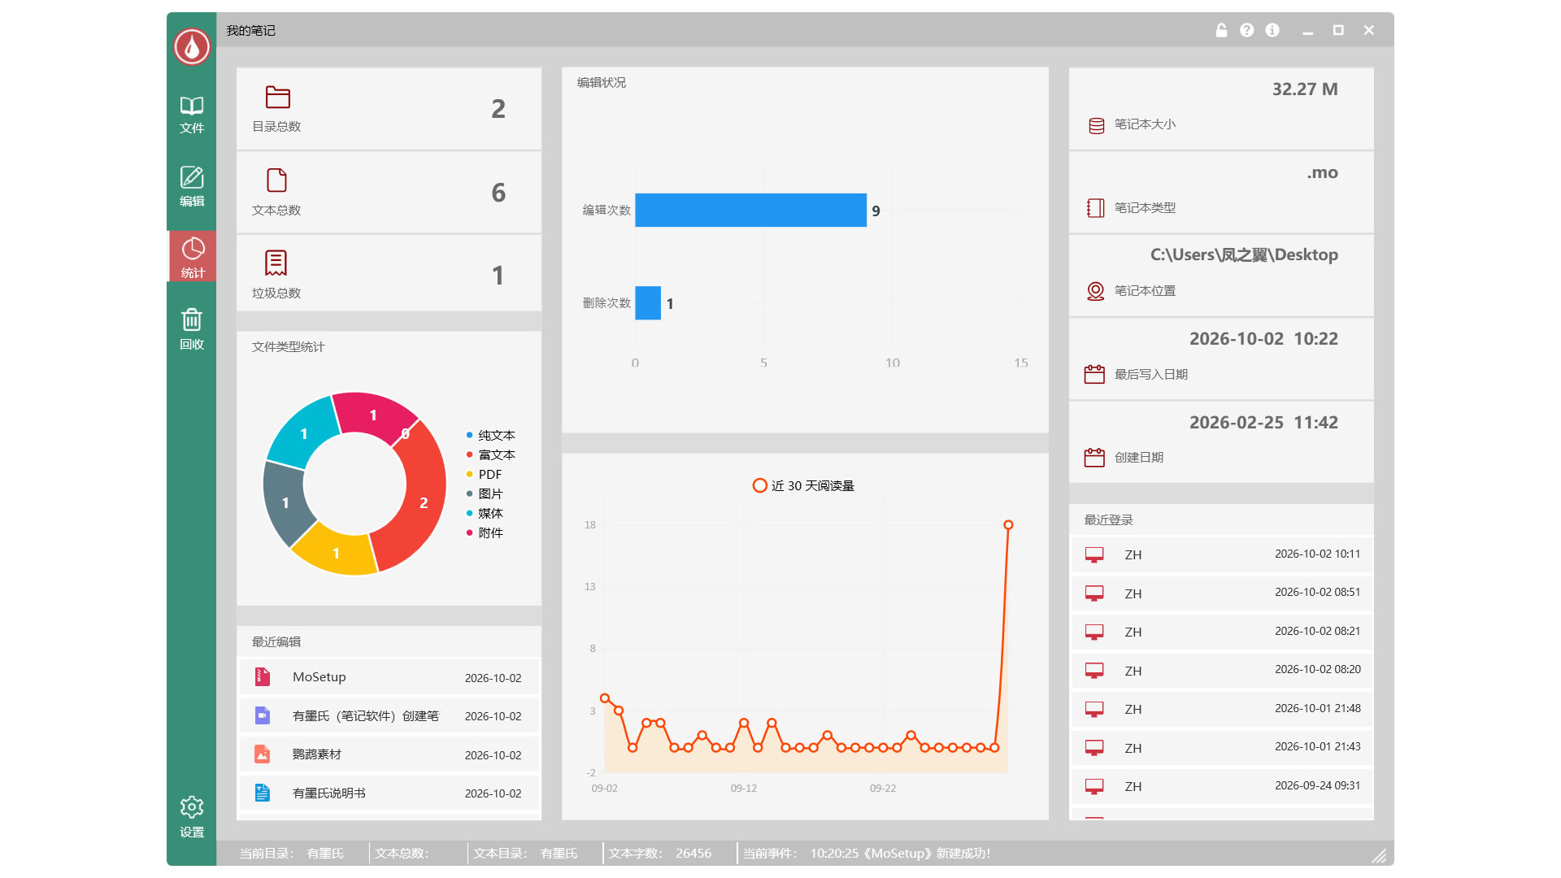The height and width of the screenshot is (878, 1561).
Task: Click the notebook icon beside 笔记本类型
Action: 1096,208
